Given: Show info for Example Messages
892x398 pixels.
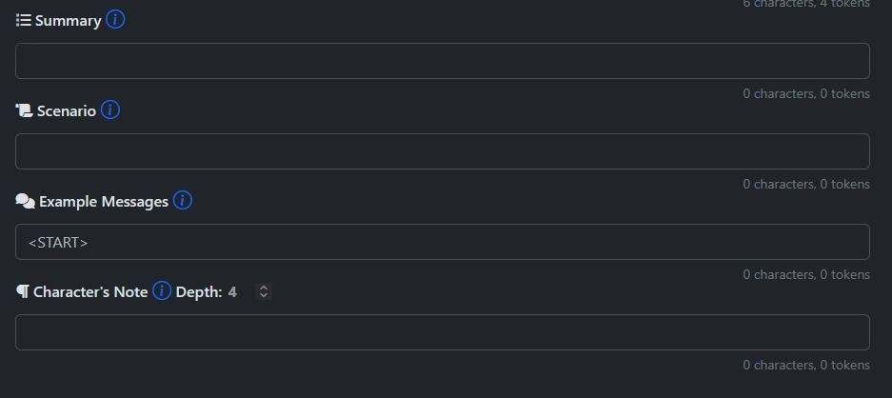Looking at the screenshot, I should (x=183, y=200).
